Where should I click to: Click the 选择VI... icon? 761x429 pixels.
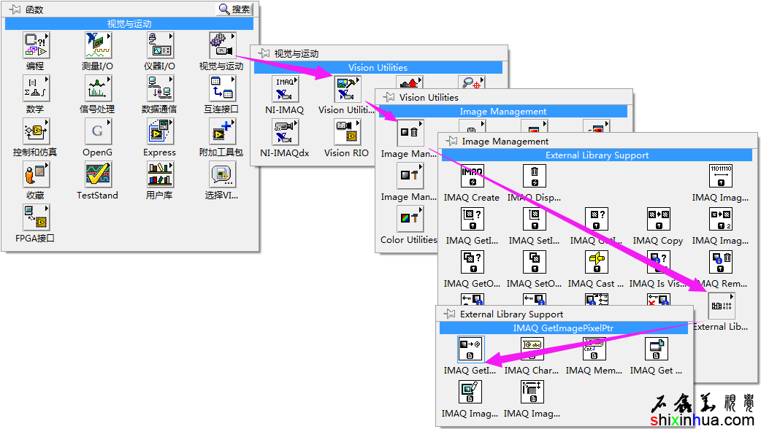(x=222, y=174)
